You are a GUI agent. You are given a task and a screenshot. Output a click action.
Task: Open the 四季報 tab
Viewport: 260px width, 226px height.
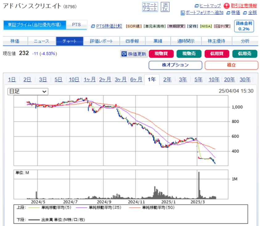click(132, 41)
